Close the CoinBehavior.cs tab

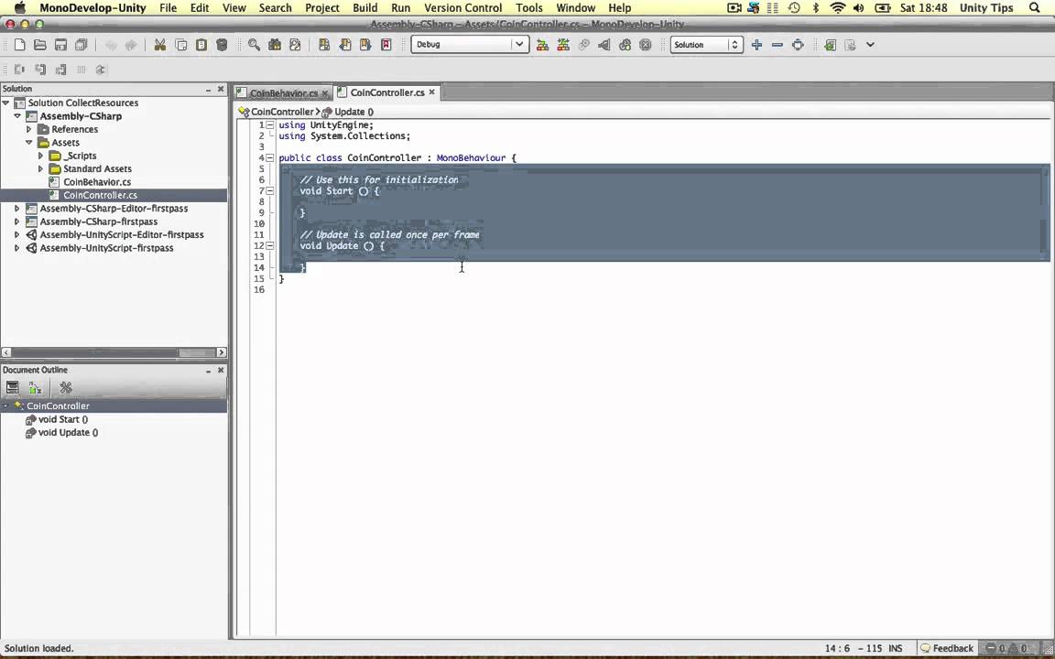point(325,93)
